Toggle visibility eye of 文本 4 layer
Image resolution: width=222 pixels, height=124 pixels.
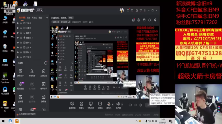click(18, 47)
